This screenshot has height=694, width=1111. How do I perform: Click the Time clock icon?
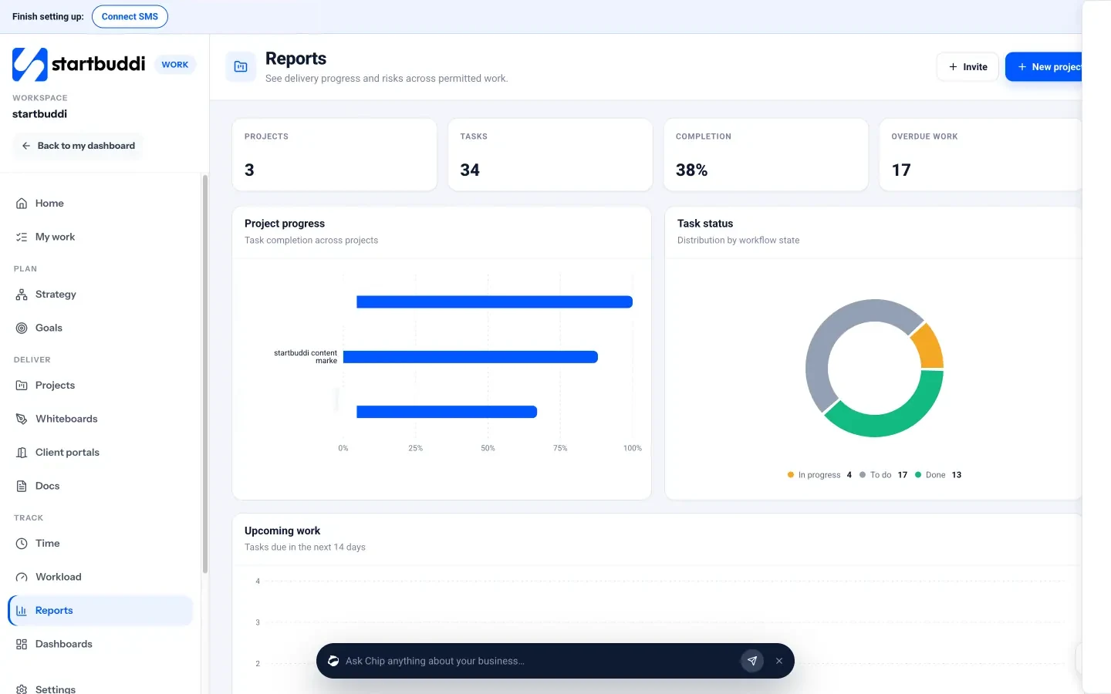pos(22,544)
